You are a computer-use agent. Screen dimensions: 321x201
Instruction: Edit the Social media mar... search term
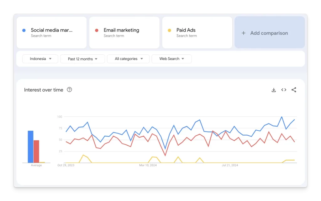coord(52,33)
